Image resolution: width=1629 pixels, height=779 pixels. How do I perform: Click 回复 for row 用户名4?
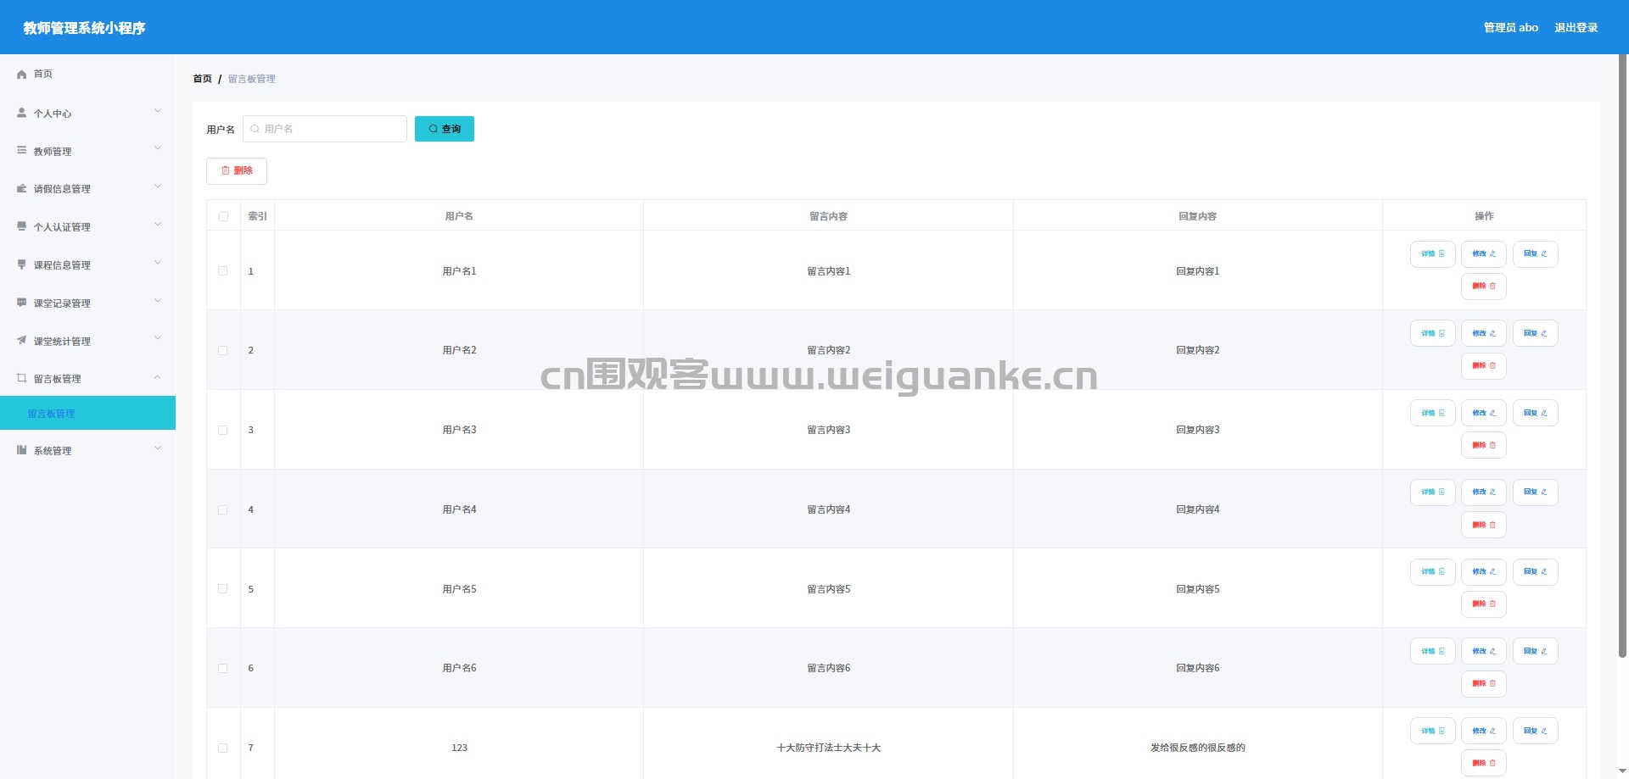[x=1535, y=492]
